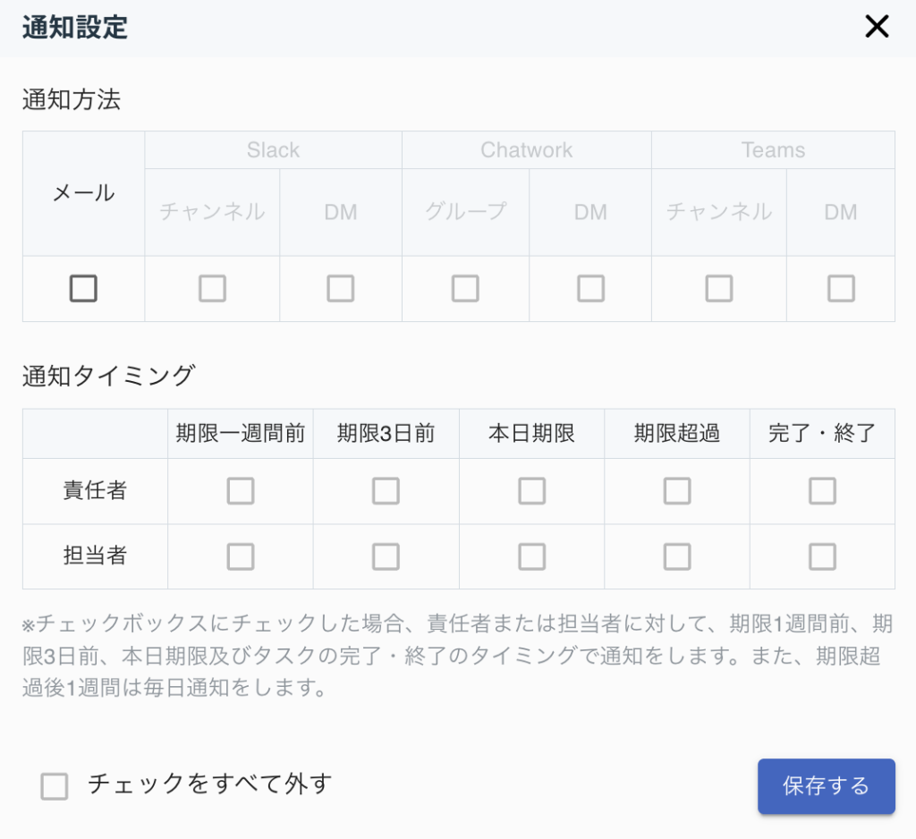Viewport: 916px width, 839px height.
Task: Check 担当者 期限一週間前 notification box
Action: pyautogui.click(x=241, y=556)
